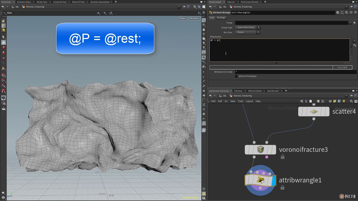
Task: Open the Group Type dropdown
Action: click(248, 27)
